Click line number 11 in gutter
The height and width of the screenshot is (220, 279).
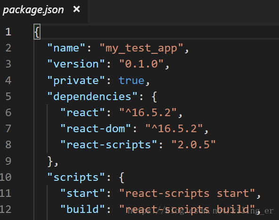(6, 193)
